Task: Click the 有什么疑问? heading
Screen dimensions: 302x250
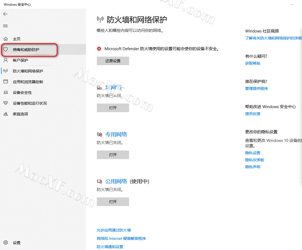Action: click(x=256, y=56)
